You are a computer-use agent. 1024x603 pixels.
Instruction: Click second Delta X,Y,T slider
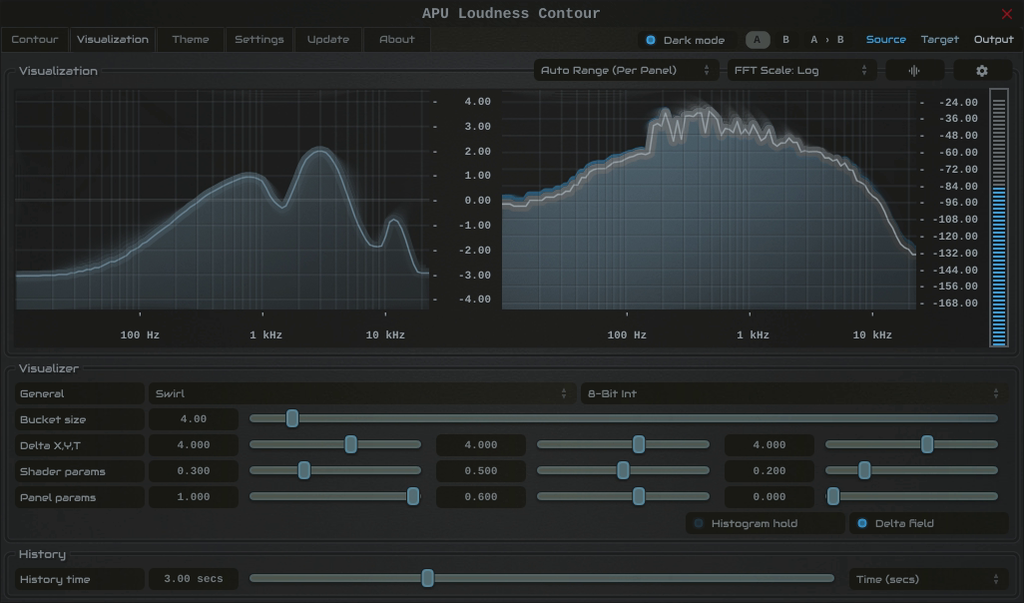[x=623, y=445]
